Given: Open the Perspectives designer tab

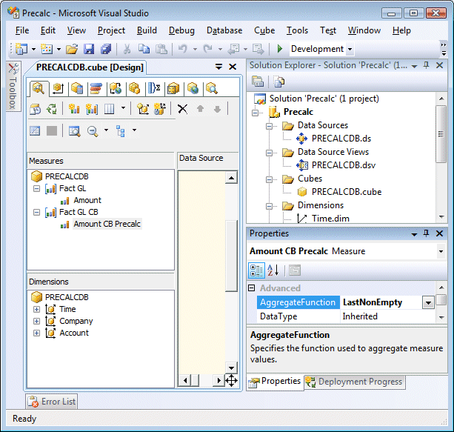Looking at the screenshot, I should pos(173,88).
